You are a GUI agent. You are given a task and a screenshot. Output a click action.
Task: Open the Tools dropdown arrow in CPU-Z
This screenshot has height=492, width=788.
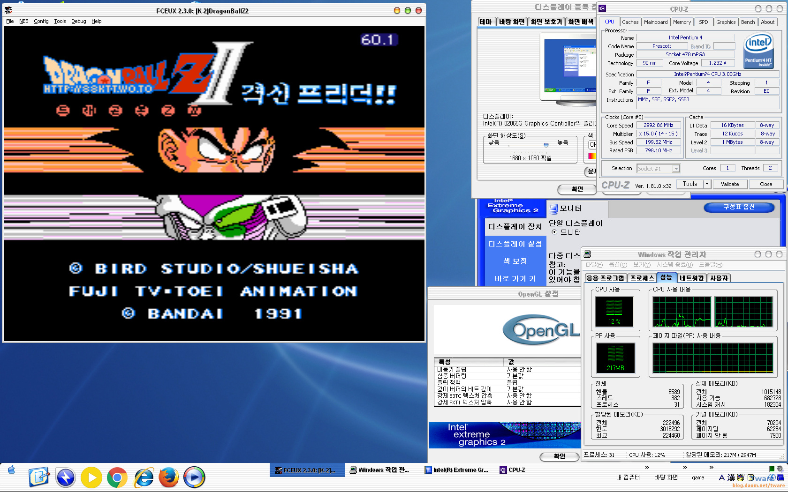click(707, 184)
